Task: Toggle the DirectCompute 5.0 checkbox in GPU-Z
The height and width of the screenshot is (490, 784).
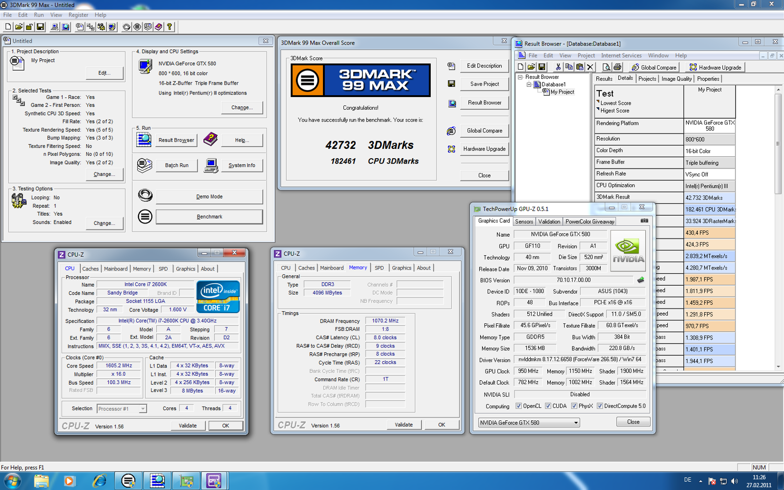Action: coord(600,406)
